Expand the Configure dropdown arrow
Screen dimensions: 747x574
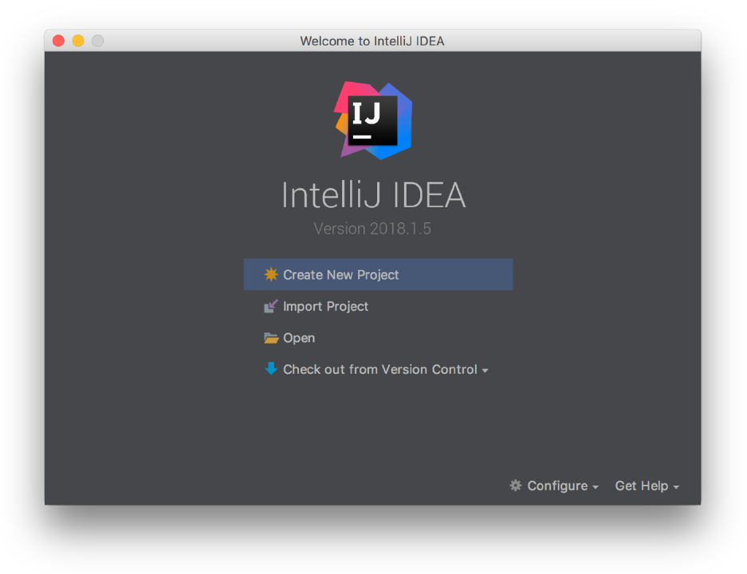tap(596, 487)
